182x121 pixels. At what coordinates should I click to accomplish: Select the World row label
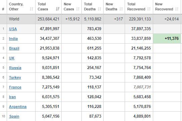pyautogui.click(x=14, y=19)
